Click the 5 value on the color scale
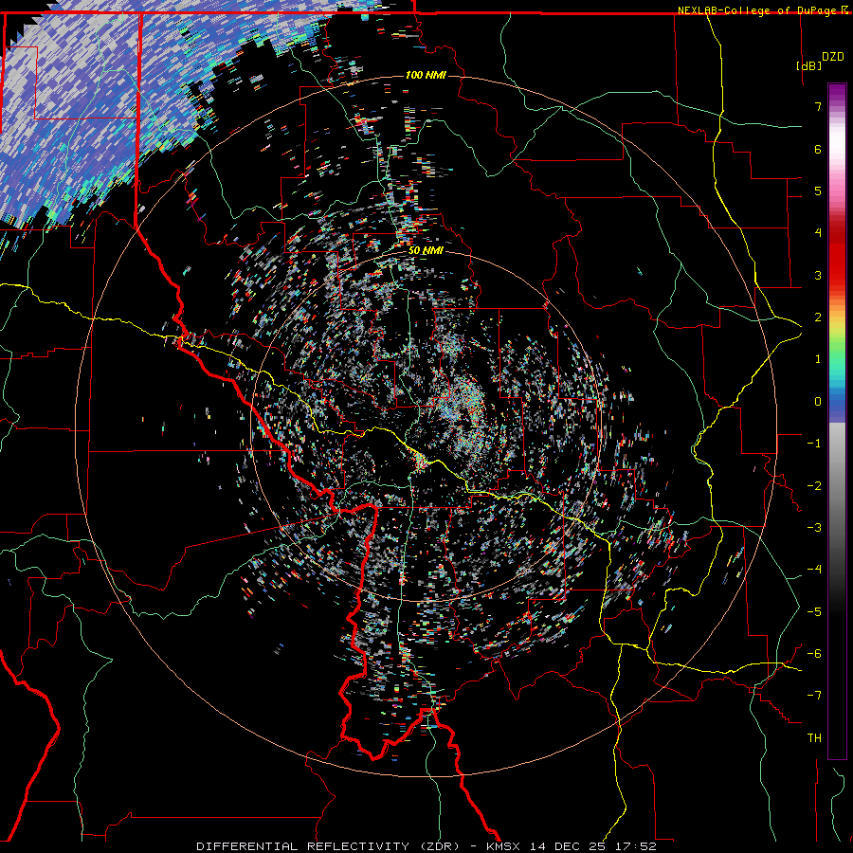Screen dimensions: 853x853 [818, 191]
